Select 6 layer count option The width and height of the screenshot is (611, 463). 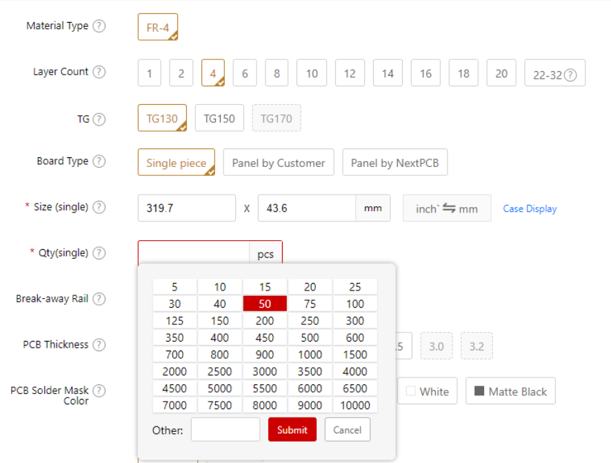pyautogui.click(x=245, y=73)
